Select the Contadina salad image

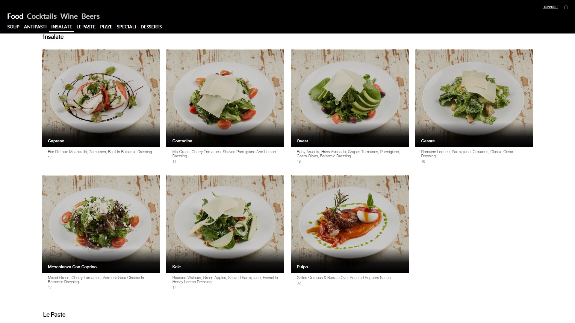[225, 98]
